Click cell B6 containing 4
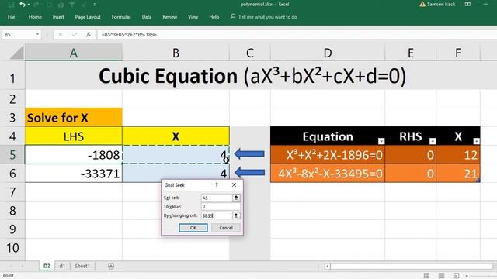This screenshot has height=279, width=497. [x=176, y=174]
